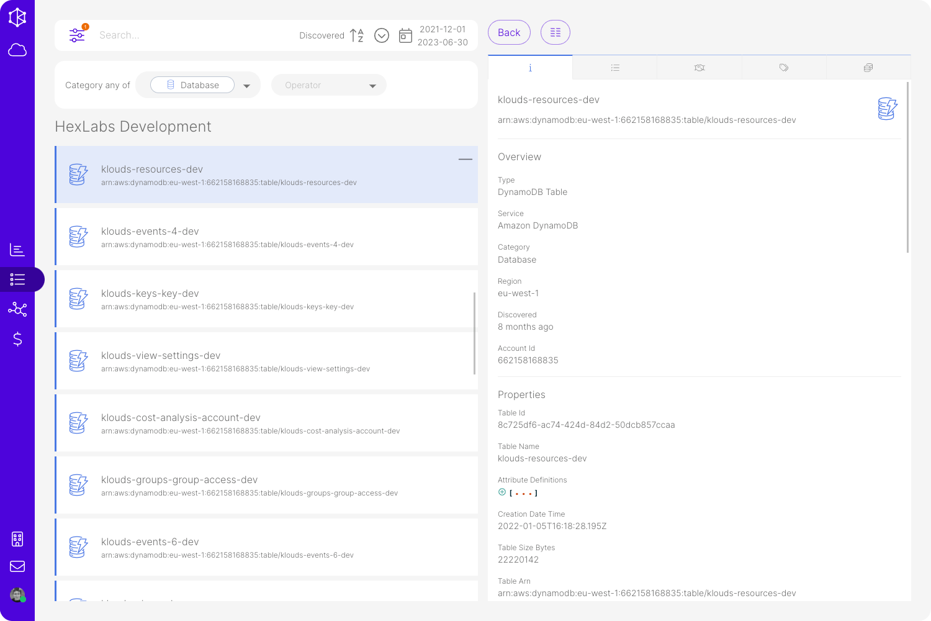Open the Operator dropdown

pos(329,85)
